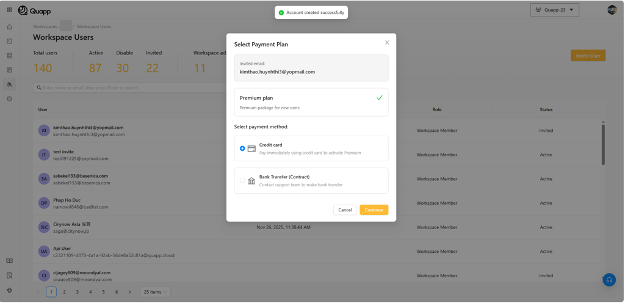Click the user search input field
The width and height of the screenshot is (625, 303).
[132, 87]
